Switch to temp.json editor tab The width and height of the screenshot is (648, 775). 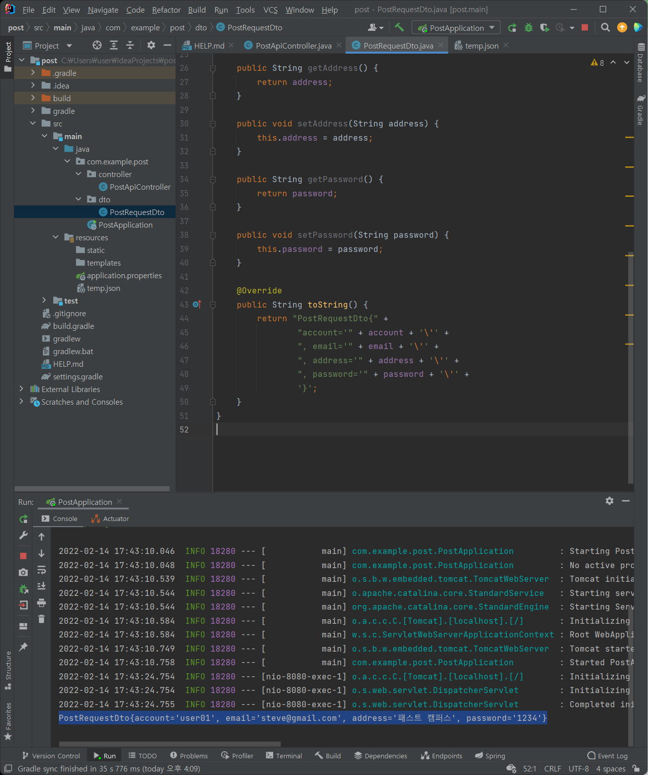coord(482,46)
